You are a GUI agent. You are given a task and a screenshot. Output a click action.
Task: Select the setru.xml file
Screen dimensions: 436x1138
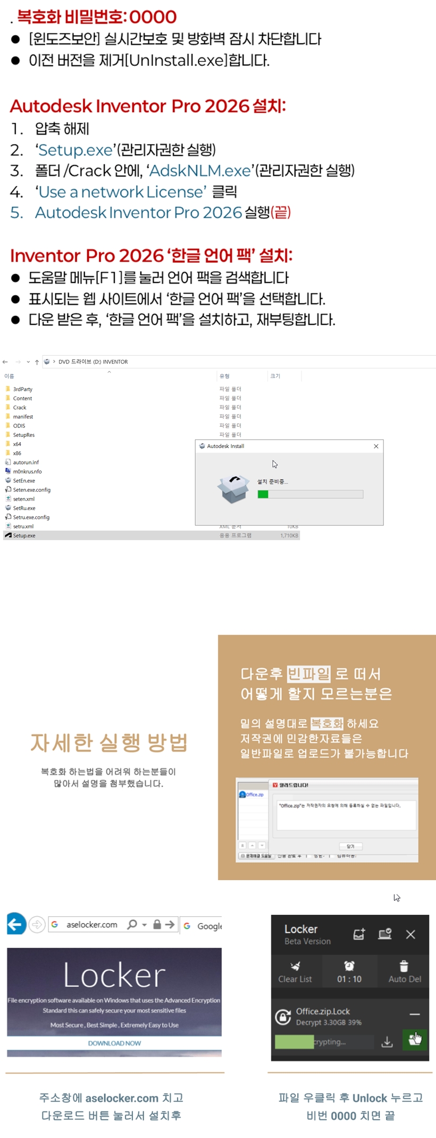(x=20, y=526)
